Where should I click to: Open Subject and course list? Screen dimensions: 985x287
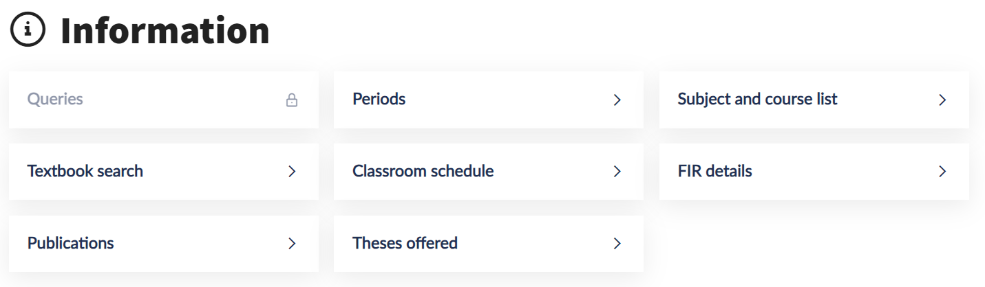point(757,99)
